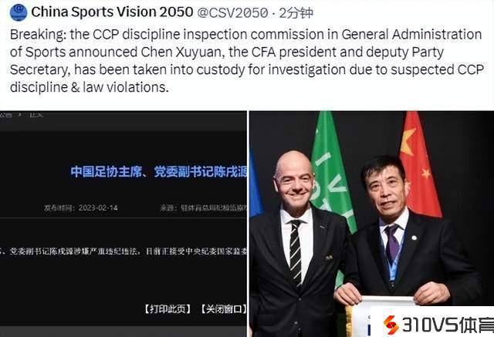494x337 pixels.
Task: Click the 310VS体育 watermark text
Action: (x=448, y=325)
